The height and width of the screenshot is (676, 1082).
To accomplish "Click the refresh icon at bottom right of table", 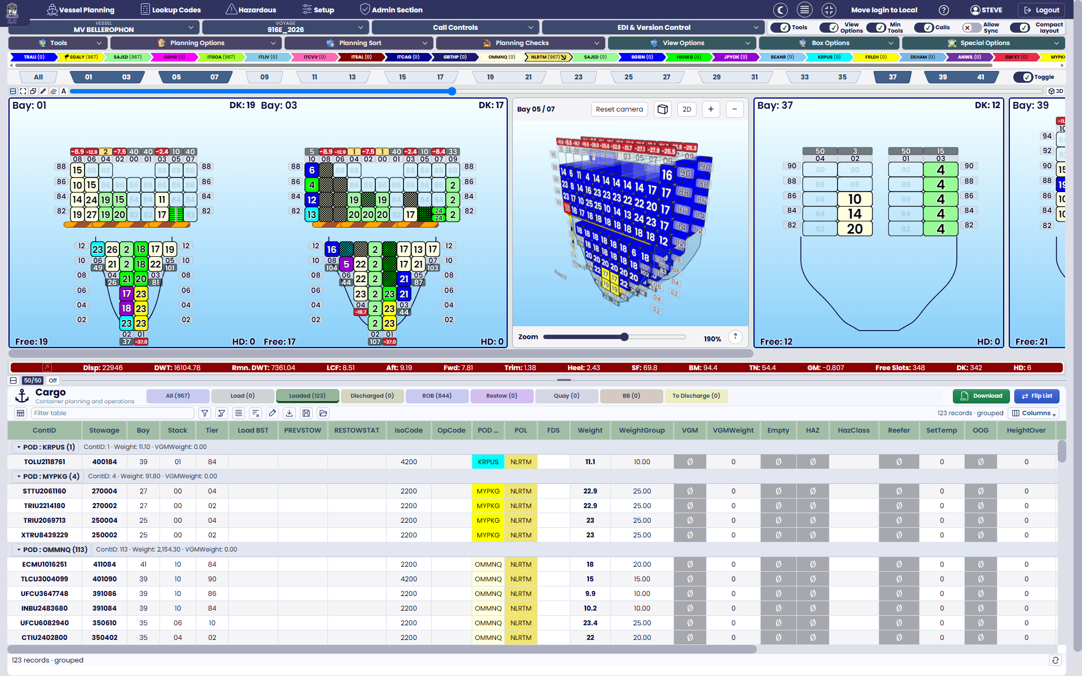I will (x=1056, y=660).
